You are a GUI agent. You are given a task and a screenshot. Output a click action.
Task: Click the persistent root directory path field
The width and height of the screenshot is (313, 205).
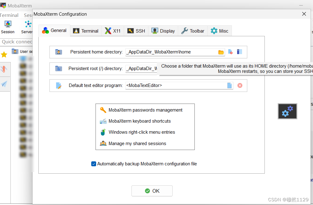pyautogui.click(x=141, y=69)
